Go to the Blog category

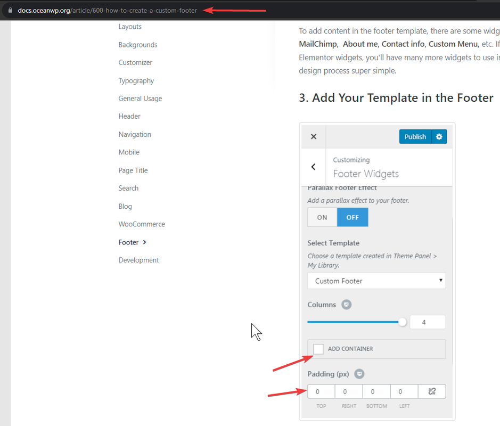[x=125, y=206]
